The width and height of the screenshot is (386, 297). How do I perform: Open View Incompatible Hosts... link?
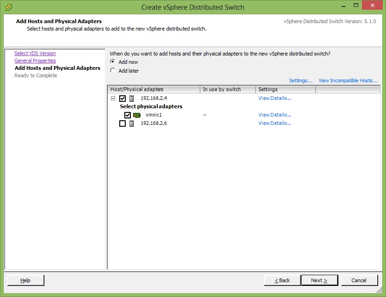click(348, 81)
